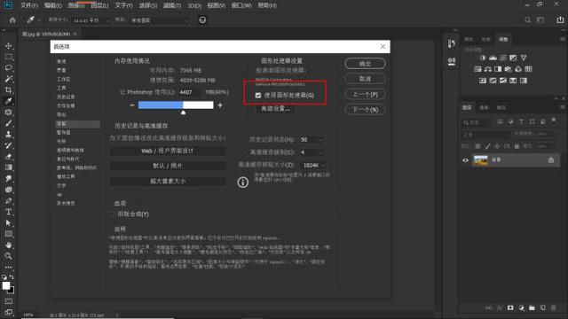This screenshot has width=568, height=319.
Task: Open the Layers panel flyout menu
Action: 562,107
